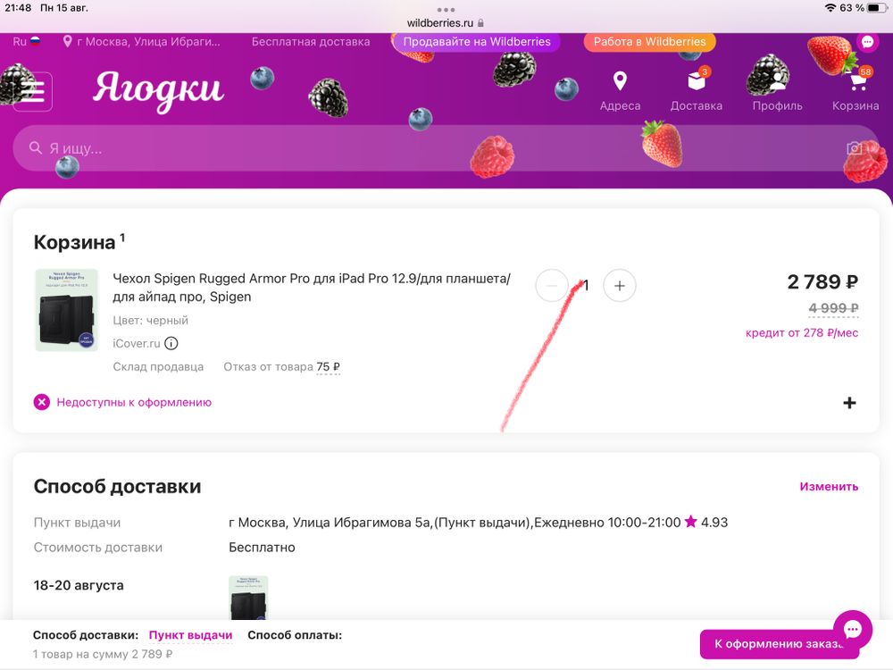Click the 2 789 ₽ price

click(822, 281)
